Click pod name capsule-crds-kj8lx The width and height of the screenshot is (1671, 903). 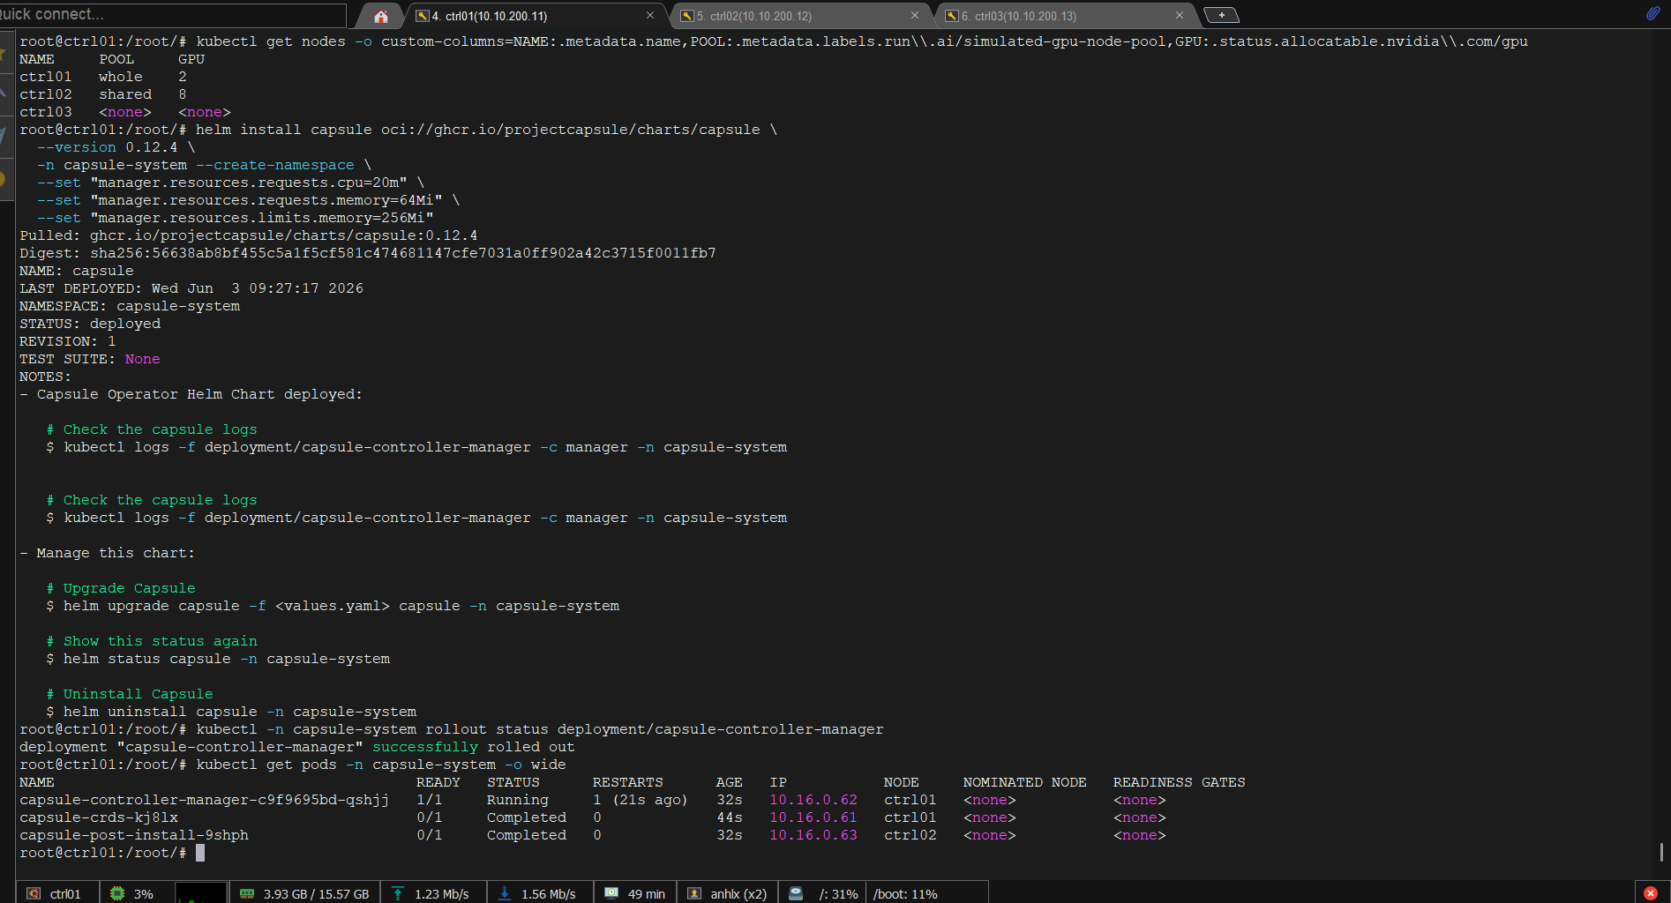pyautogui.click(x=99, y=817)
